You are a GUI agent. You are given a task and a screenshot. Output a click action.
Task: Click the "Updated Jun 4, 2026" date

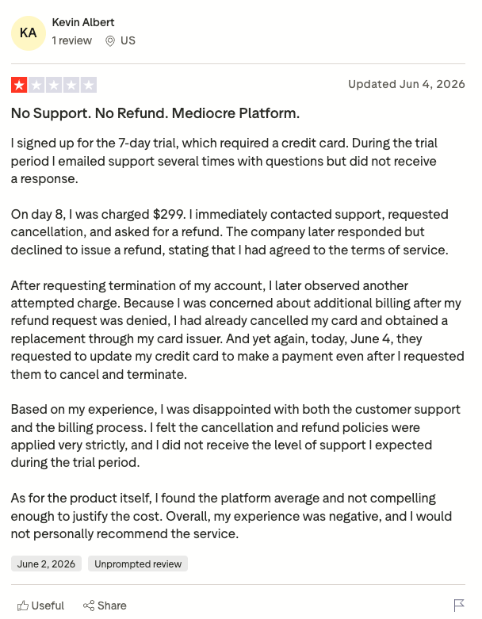[x=407, y=84]
